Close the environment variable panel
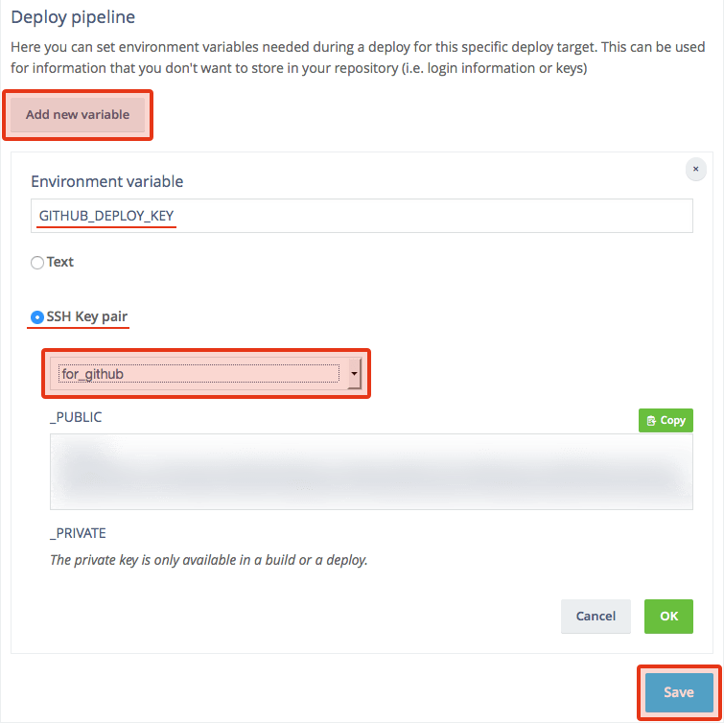 (696, 169)
